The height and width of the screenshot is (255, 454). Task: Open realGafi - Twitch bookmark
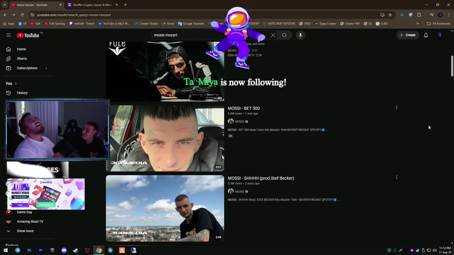[x=82, y=24]
